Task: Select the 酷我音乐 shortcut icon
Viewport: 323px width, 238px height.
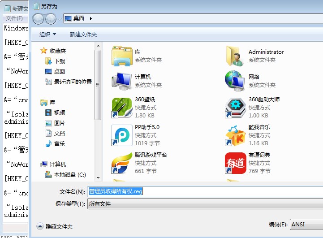Action: [235, 135]
